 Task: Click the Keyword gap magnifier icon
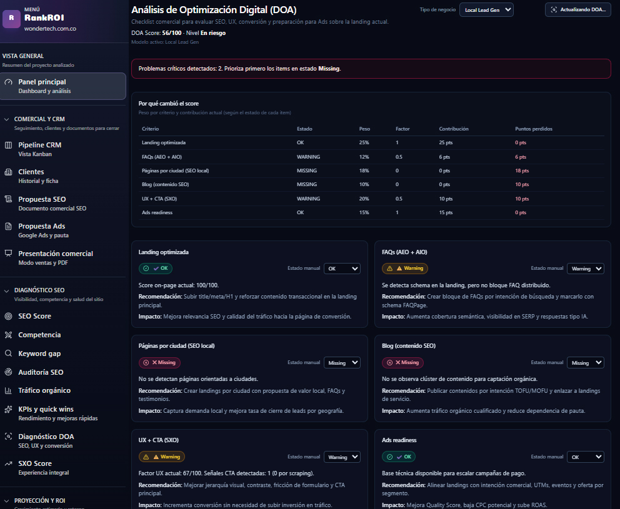coord(8,353)
